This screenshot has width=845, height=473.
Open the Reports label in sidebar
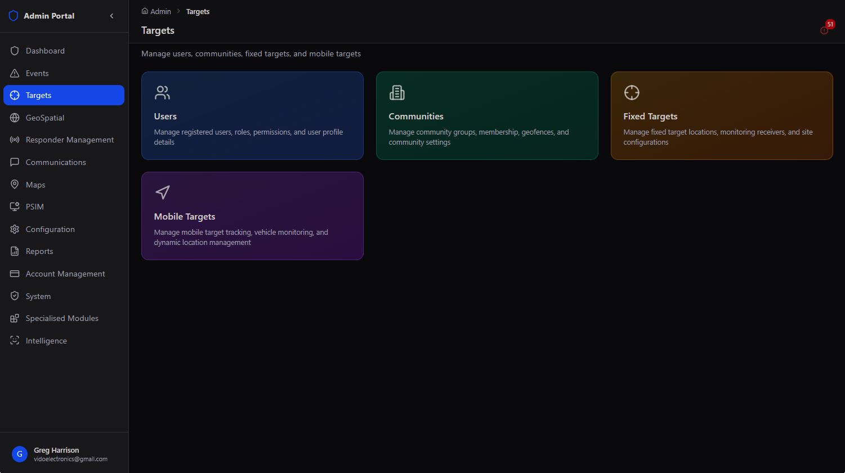pos(39,251)
